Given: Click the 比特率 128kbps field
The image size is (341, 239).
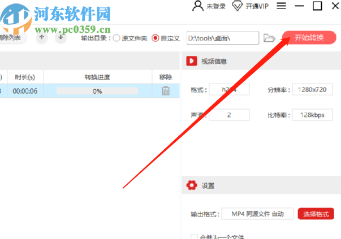Looking at the screenshot, I should [312, 115].
